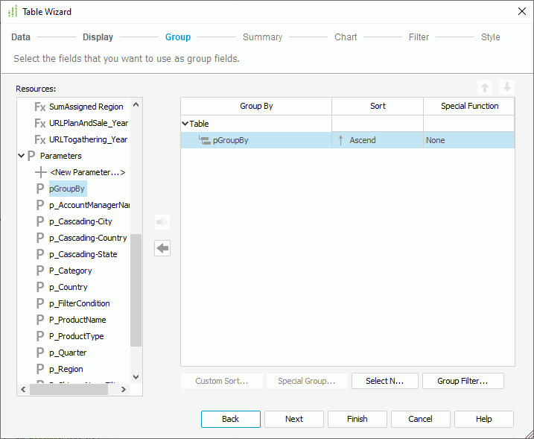Click the move group up arrow
This screenshot has width=534, height=439.
(485, 88)
